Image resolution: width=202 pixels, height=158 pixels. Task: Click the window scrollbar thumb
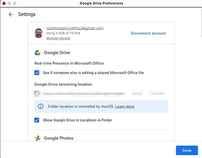point(202,22)
